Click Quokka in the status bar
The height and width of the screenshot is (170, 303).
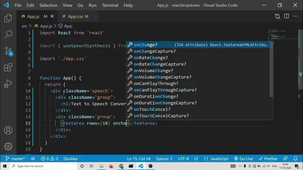71,159
